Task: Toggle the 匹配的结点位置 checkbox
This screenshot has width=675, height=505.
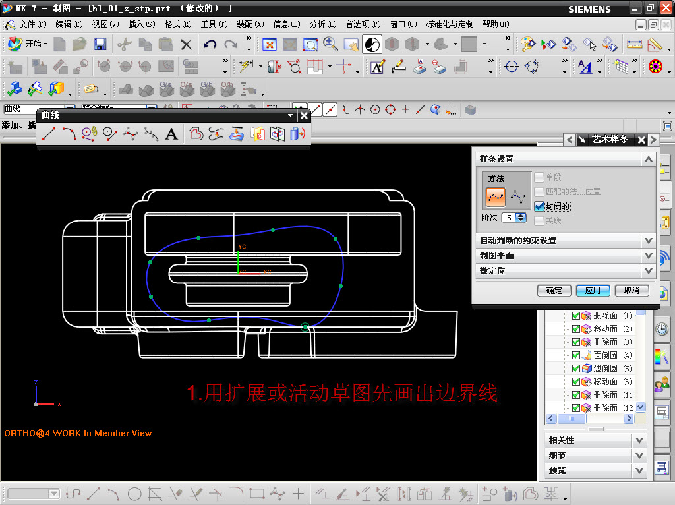Action: 539,192
